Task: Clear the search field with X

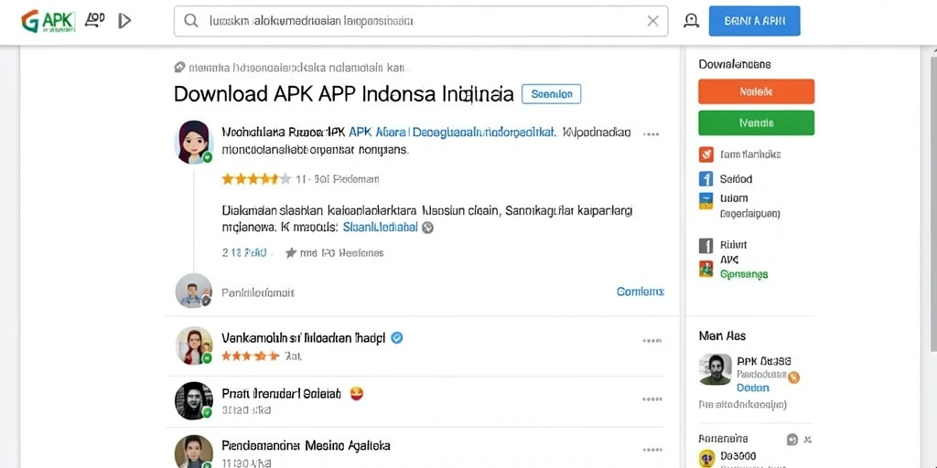Action: click(x=652, y=21)
